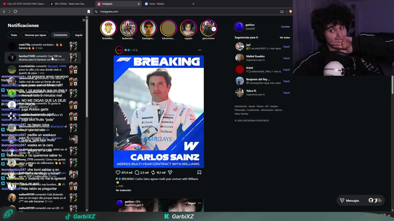
Task: Share the F1 post via paper plane icon
Action: (170, 173)
